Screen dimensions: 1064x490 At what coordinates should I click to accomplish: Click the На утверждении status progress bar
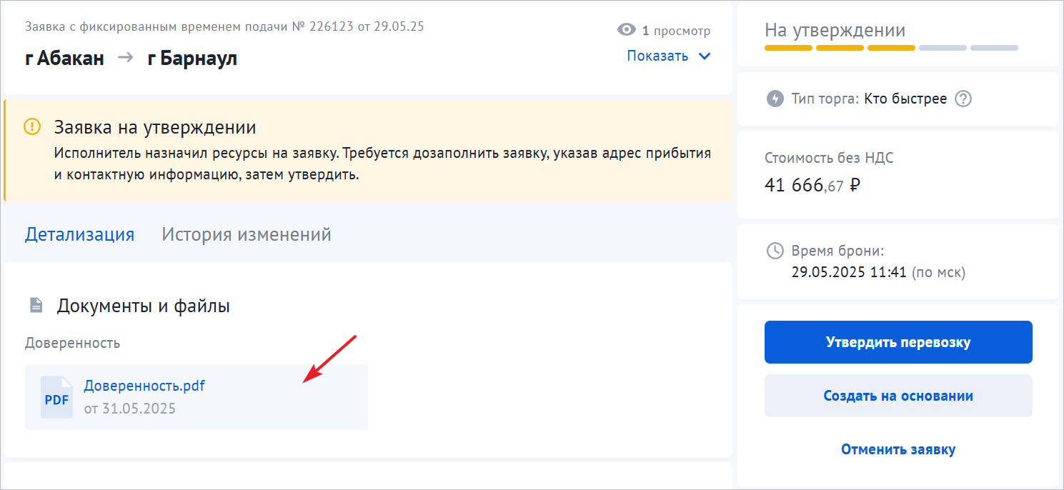pos(891,48)
